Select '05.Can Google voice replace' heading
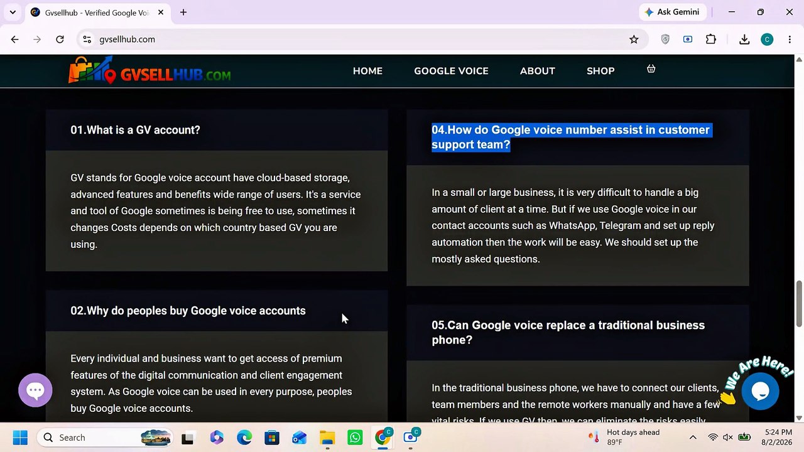Screen dimensions: 804x452 568,333
